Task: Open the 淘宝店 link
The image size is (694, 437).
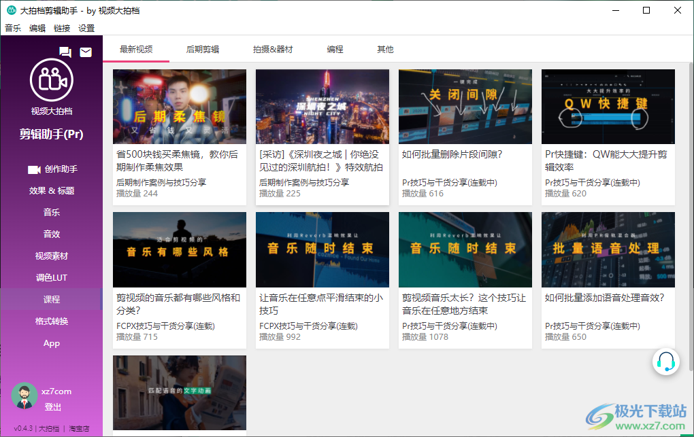Action: tap(79, 429)
